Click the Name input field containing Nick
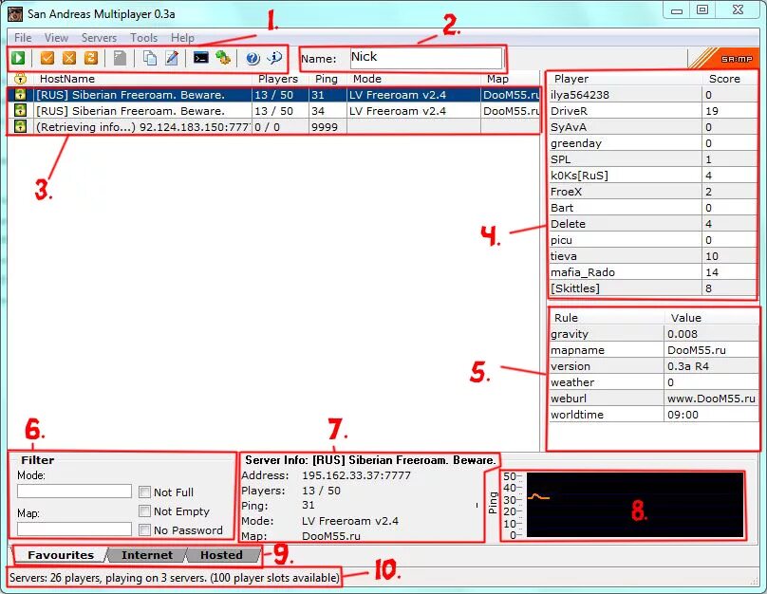The height and width of the screenshot is (594, 767). (x=426, y=58)
